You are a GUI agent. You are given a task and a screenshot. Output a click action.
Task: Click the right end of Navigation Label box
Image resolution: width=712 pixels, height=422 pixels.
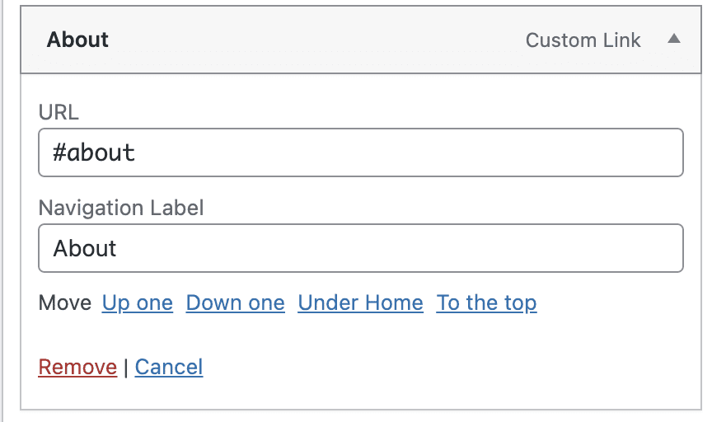tap(659, 248)
